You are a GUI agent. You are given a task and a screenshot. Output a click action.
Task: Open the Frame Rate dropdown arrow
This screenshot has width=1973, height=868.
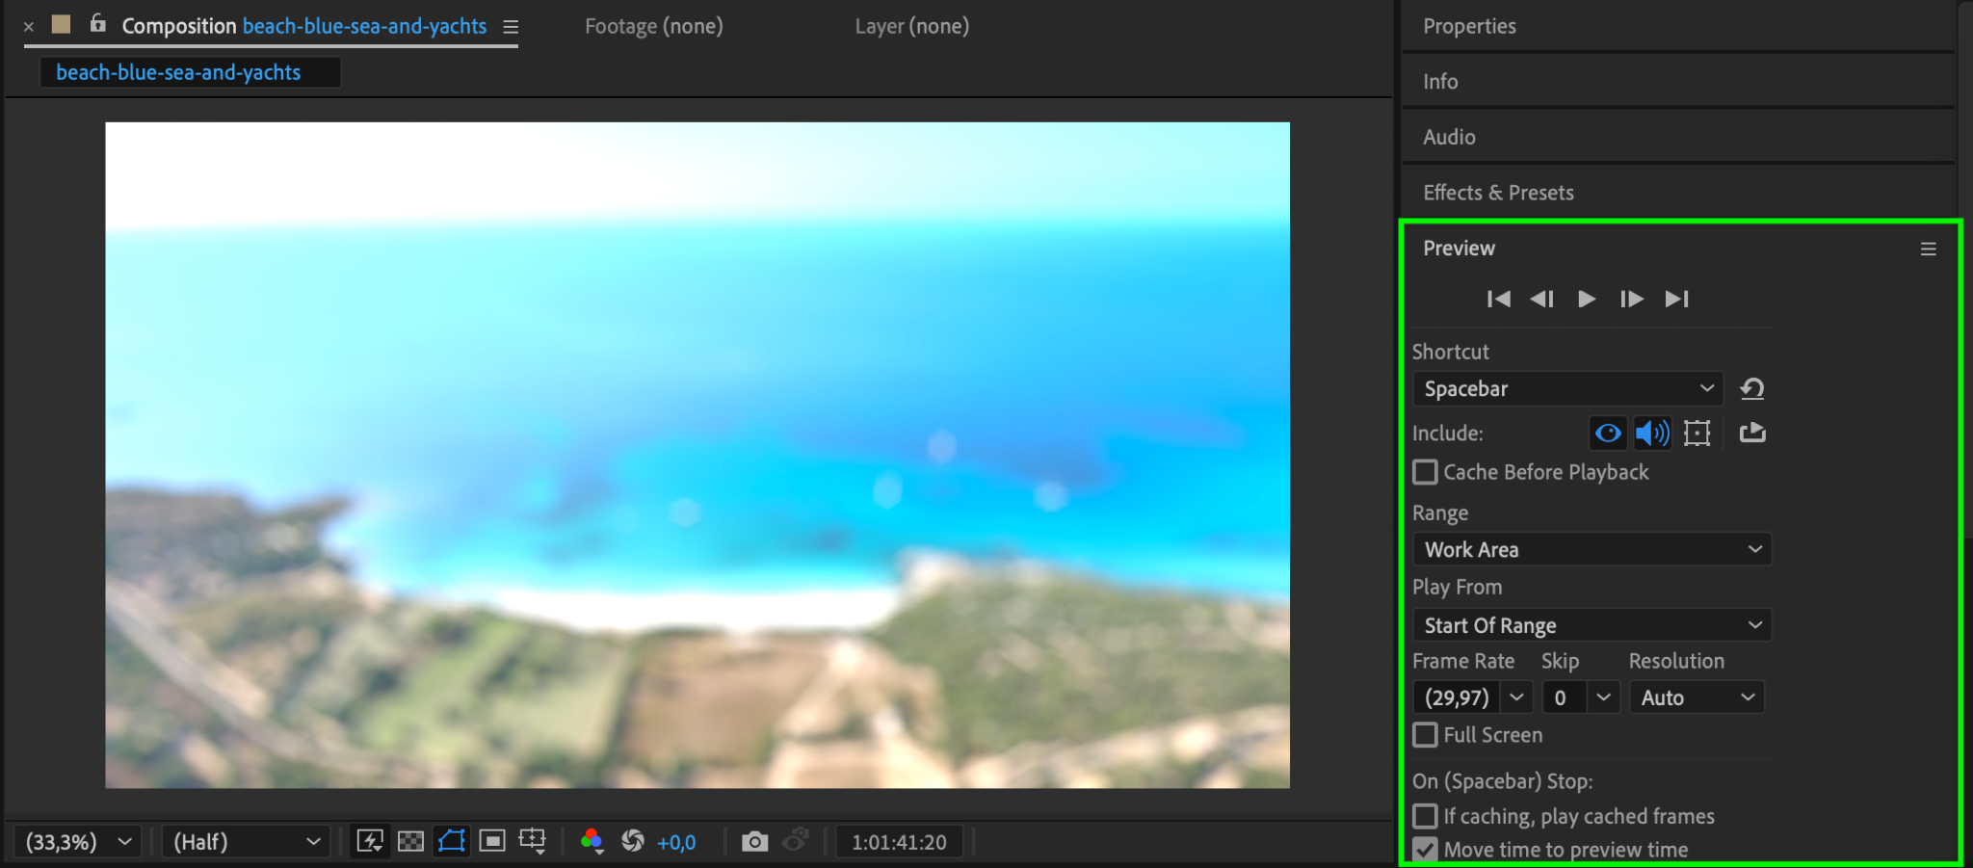point(1516,697)
